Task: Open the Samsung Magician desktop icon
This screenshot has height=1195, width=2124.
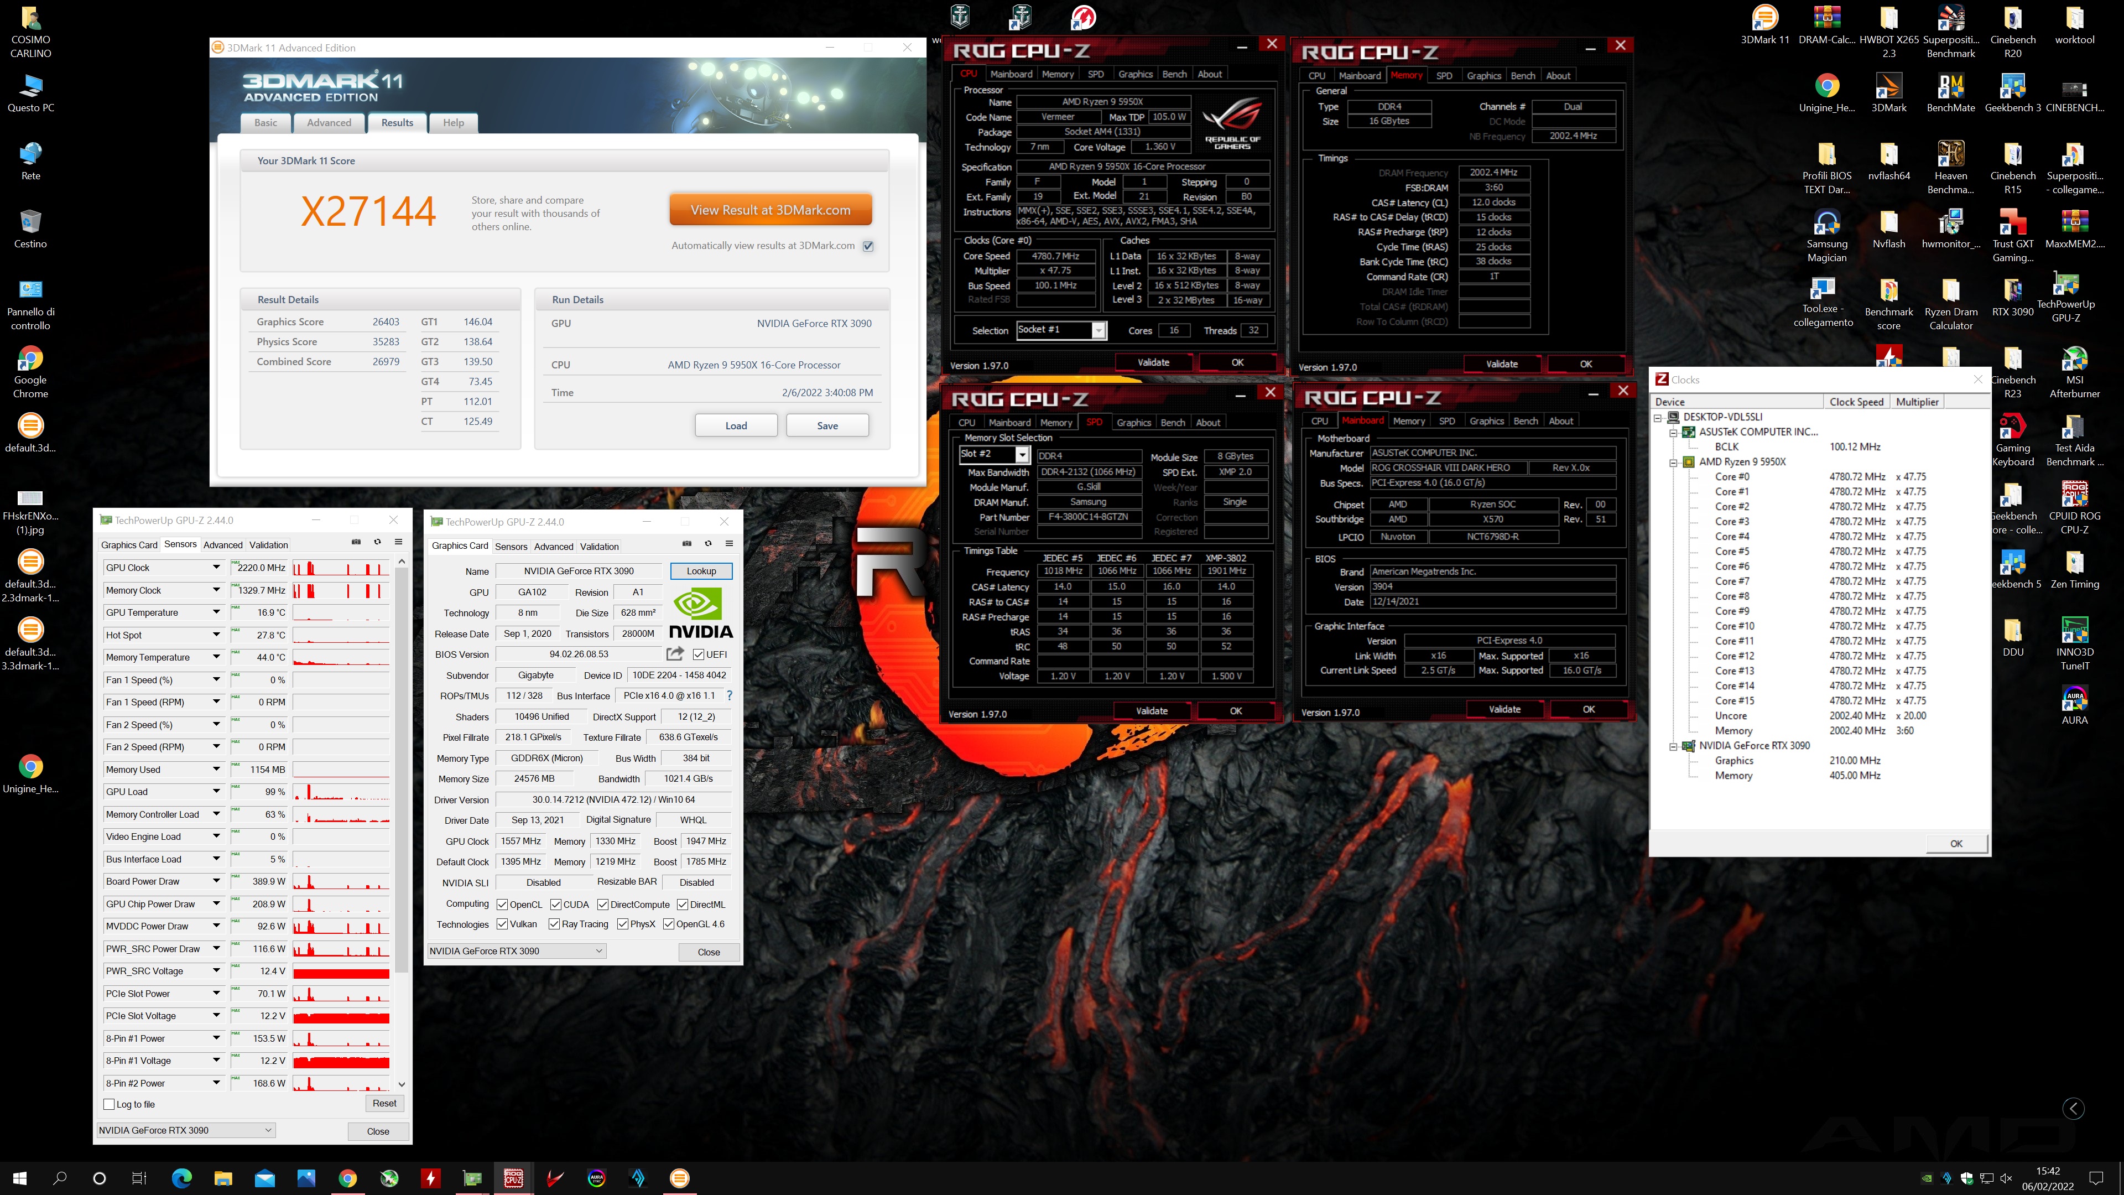Action: click(x=1826, y=236)
